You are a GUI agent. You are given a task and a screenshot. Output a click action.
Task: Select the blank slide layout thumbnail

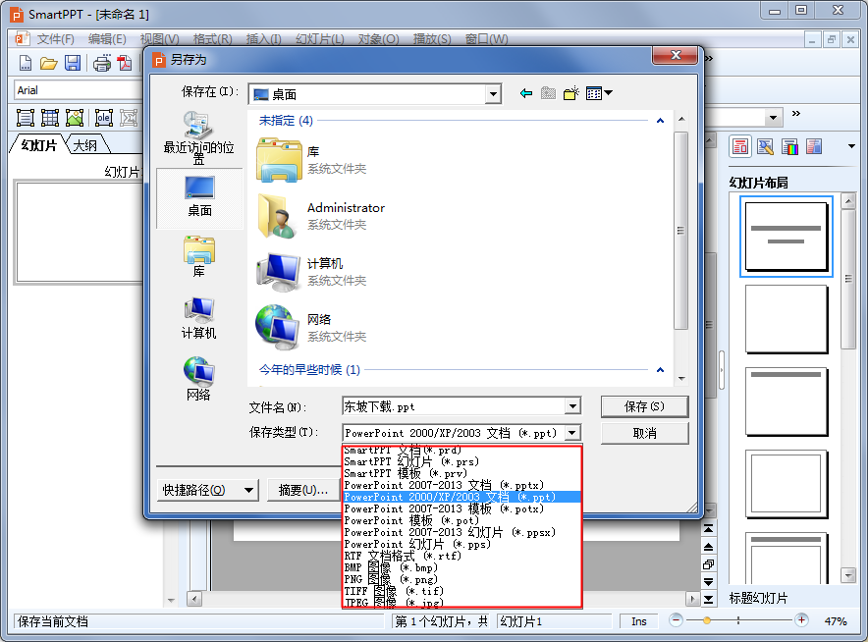tap(787, 319)
